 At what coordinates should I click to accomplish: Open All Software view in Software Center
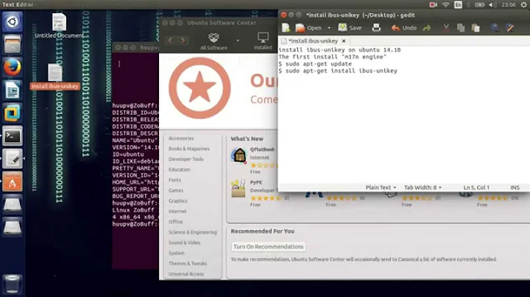pyautogui.click(x=213, y=41)
